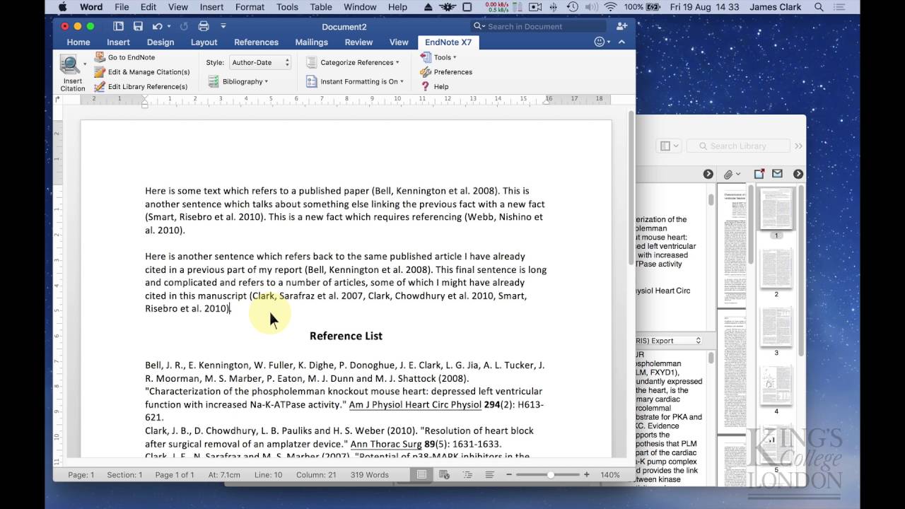Switch to Web Layout view in status bar
905x509 pixels.
444,475
